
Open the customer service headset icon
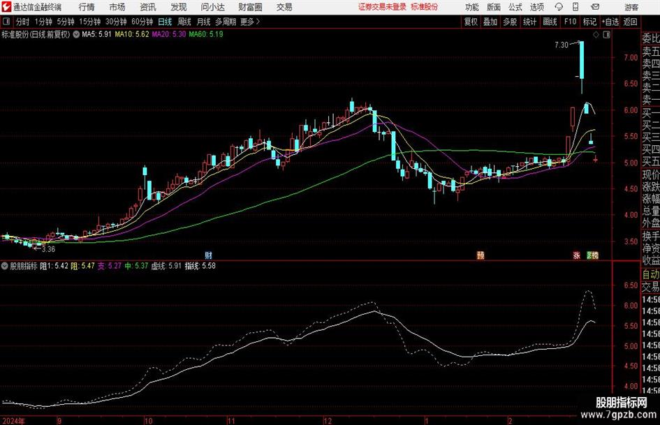click(559, 7)
